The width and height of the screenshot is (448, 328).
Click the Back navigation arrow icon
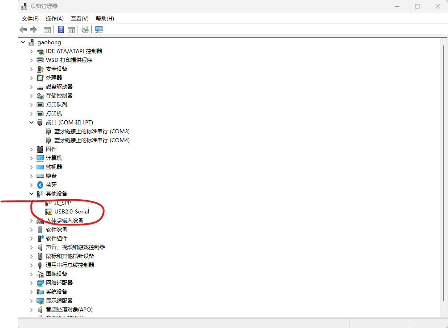point(23,29)
